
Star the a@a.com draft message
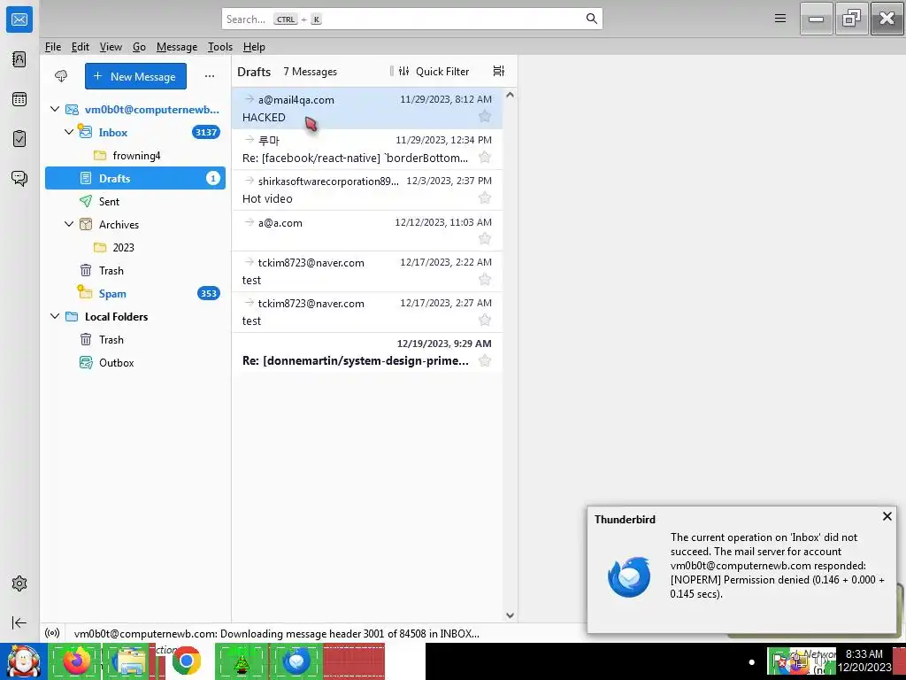pyautogui.click(x=485, y=239)
